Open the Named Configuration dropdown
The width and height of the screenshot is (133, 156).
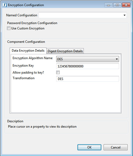[124, 15]
